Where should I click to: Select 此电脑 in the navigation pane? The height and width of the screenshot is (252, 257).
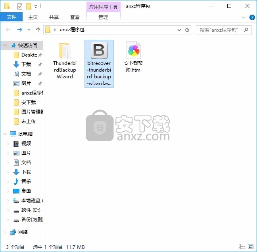25,134
